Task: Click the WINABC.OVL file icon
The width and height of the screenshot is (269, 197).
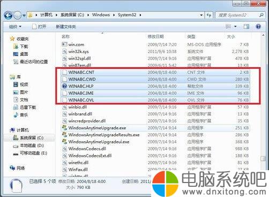Action: click(x=64, y=100)
